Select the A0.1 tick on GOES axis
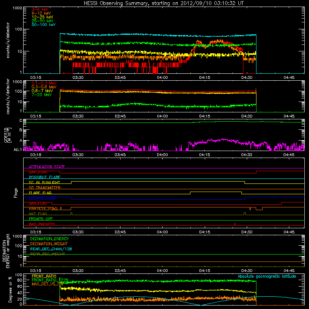The image size is (309, 309). coord(18,150)
